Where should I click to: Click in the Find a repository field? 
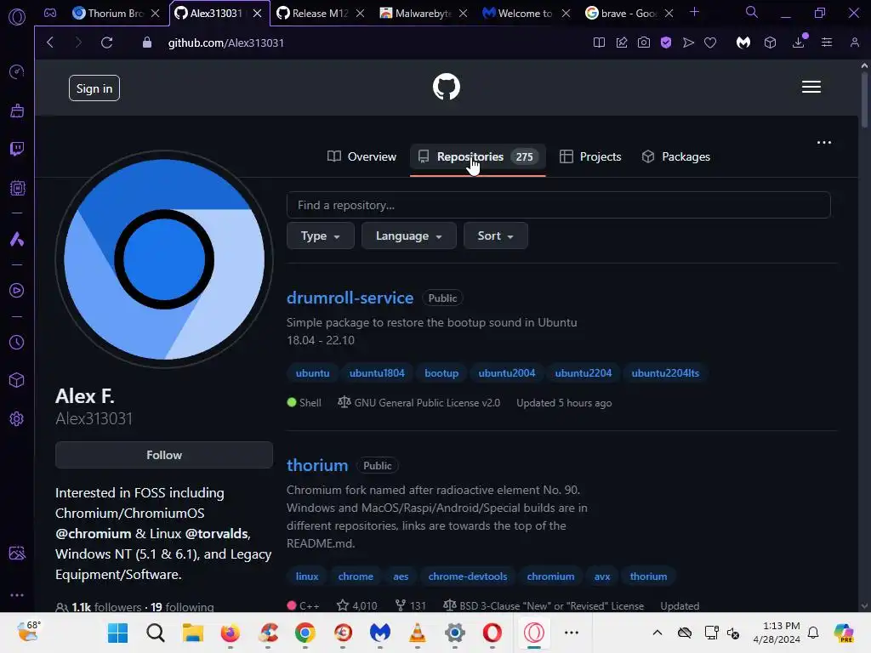[x=558, y=205]
